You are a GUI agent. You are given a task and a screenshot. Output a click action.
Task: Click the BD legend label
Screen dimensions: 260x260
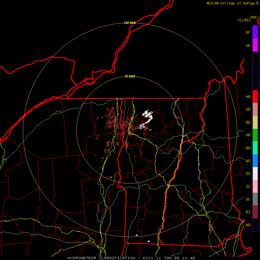[248, 122]
